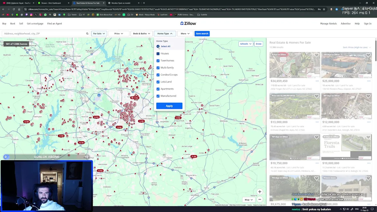377x212 pixels.
Task: Favorite the $13,000,000 listing heart icon
Action: (x=316, y=96)
